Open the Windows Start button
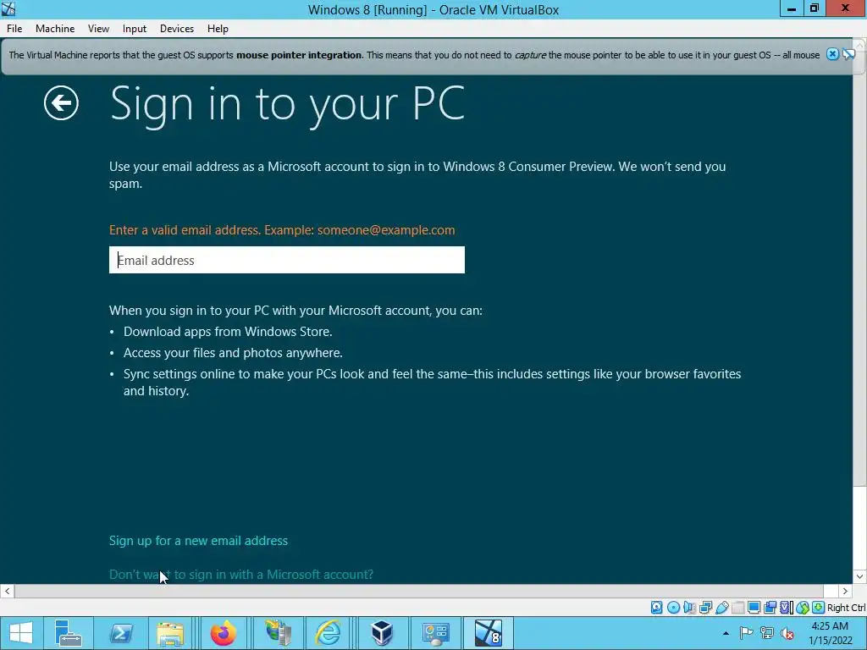The height and width of the screenshot is (650, 867). [x=21, y=633]
